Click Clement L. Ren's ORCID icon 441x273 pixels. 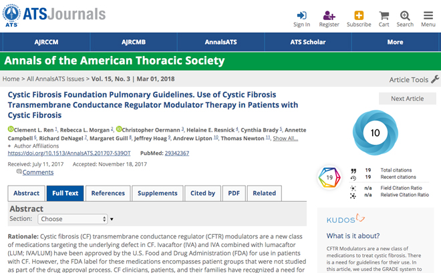click(x=11, y=129)
